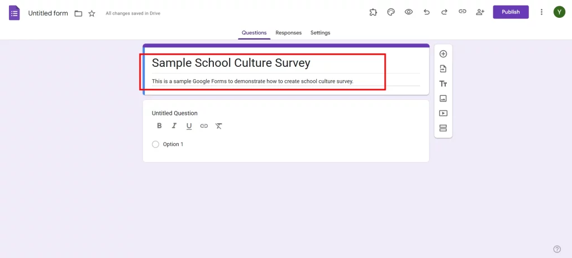Viewport: 572px width, 258px height.
Task: Copy responder link icon
Action: click(462, 12)
